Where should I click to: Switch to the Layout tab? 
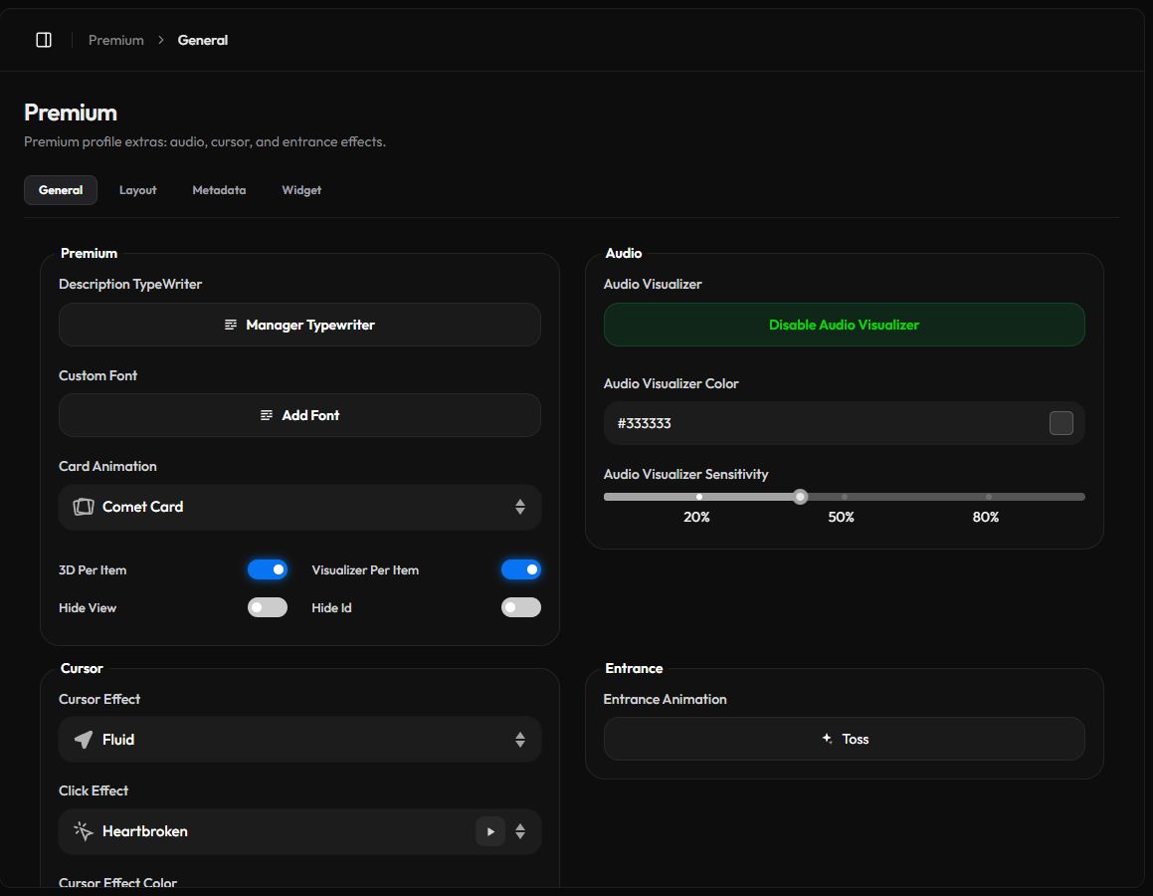(x=137, y=190)
